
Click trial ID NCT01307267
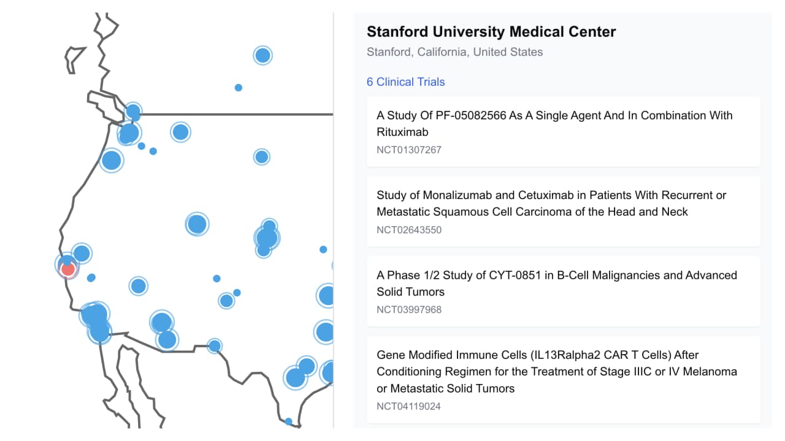[409, 150]
